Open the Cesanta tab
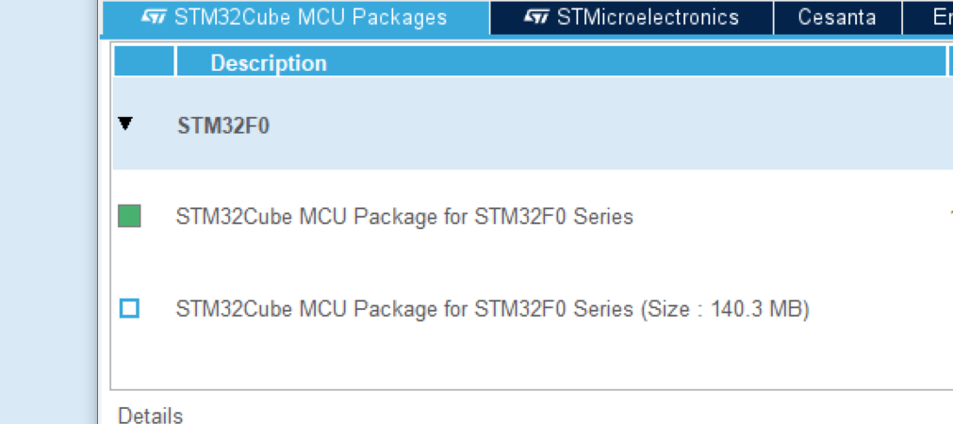This screenshot has width=953, height=424. tap(837, 17)
